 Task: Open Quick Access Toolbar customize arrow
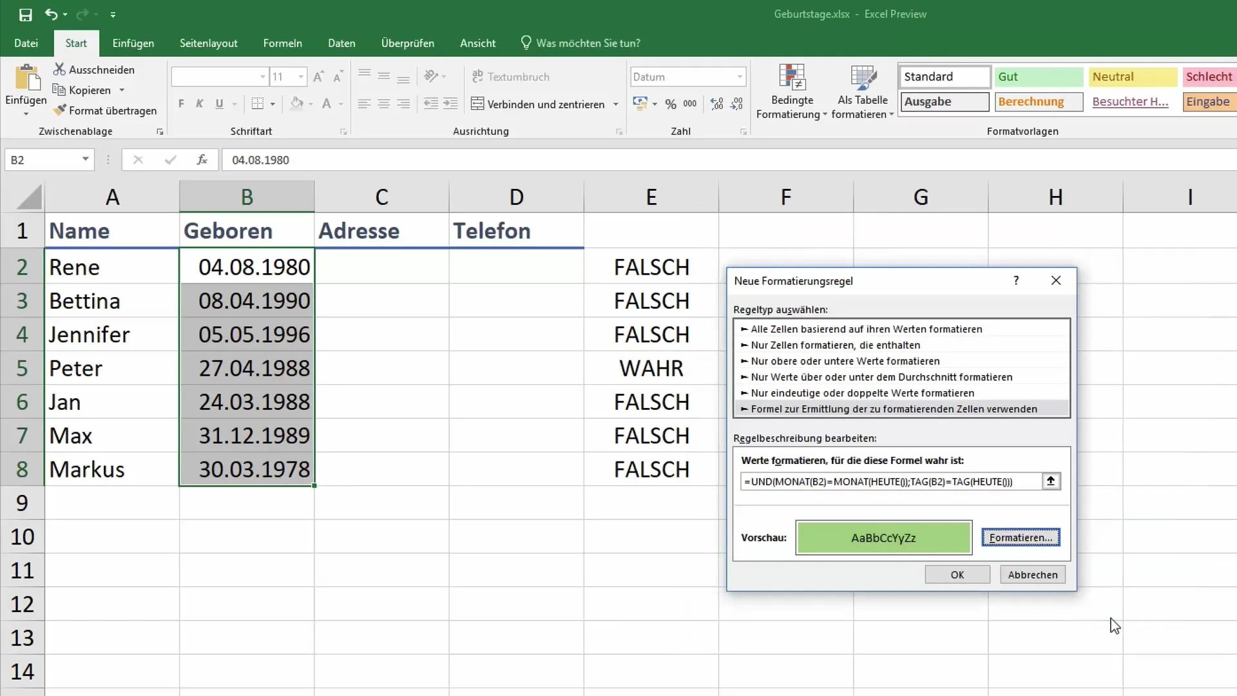(x=113, y=14)
